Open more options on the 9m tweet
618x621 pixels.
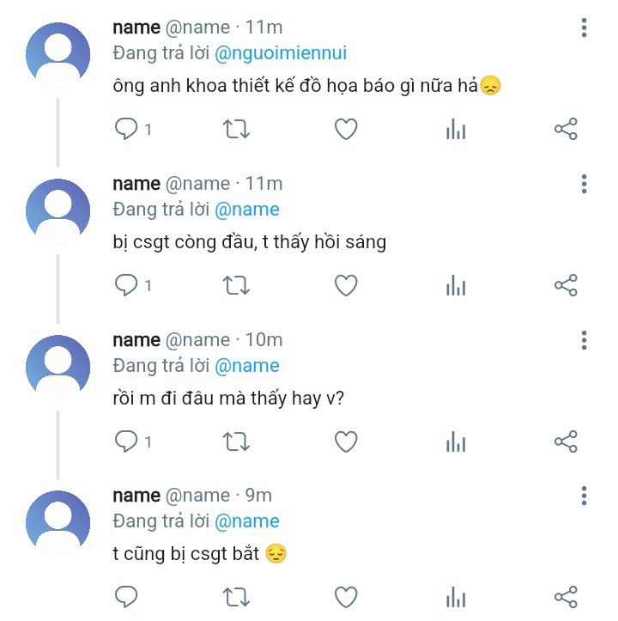point(584,496)
